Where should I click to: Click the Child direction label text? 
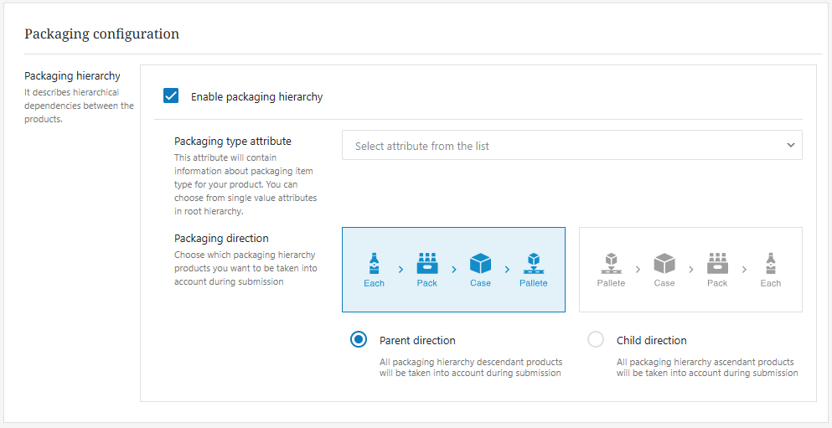coord(651,341)
